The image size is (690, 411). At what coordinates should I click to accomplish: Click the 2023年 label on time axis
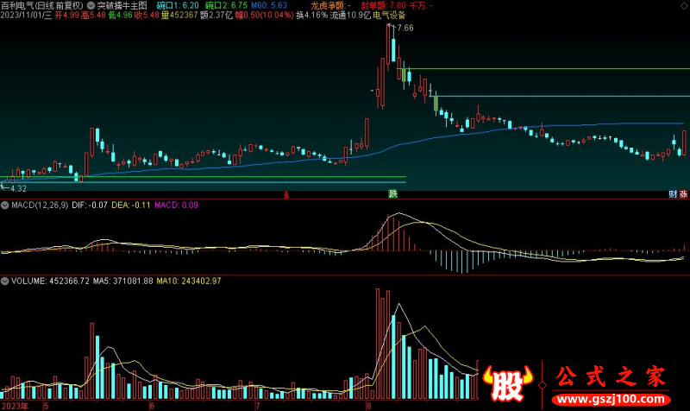tap(14, 404)
